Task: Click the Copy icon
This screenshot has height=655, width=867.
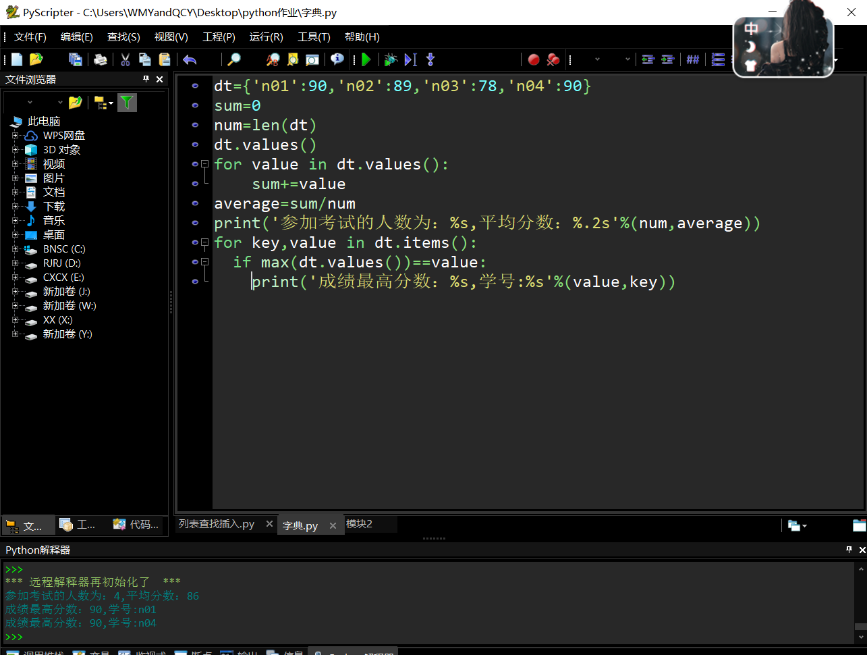Action: [144, 59]
